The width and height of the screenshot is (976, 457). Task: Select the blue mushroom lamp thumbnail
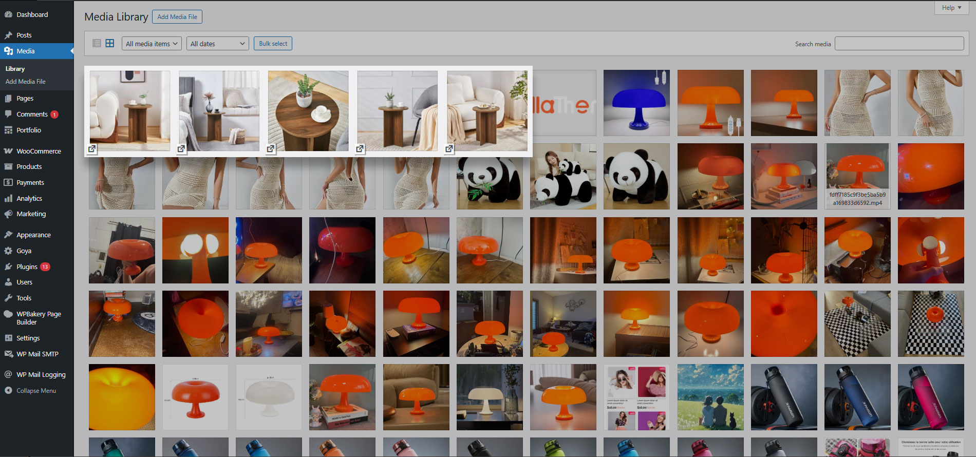(x=636, y=103)
